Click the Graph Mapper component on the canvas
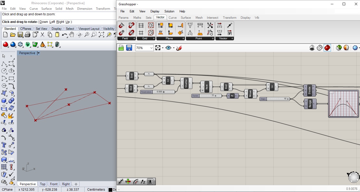360x192 pixels. [343, 104]
